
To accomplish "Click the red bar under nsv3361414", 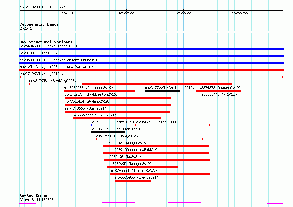I will coord(118,105).
